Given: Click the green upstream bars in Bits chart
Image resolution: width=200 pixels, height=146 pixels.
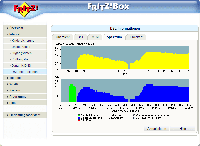Looking at the screenshot, I should coord(72,94).
